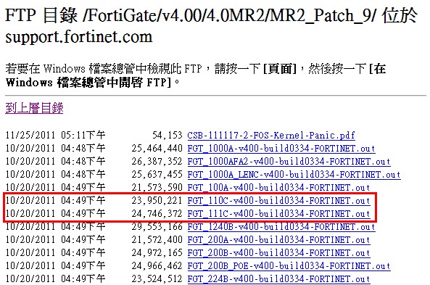Select the FGT_224B-v400-build0334-FORTINET.out link

[278, 279]
